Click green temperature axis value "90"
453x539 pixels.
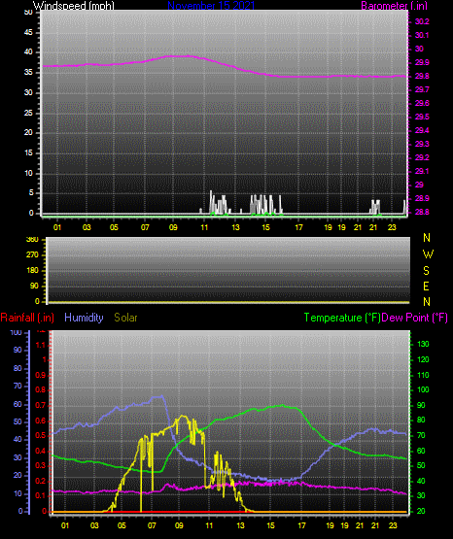(421, 405)
